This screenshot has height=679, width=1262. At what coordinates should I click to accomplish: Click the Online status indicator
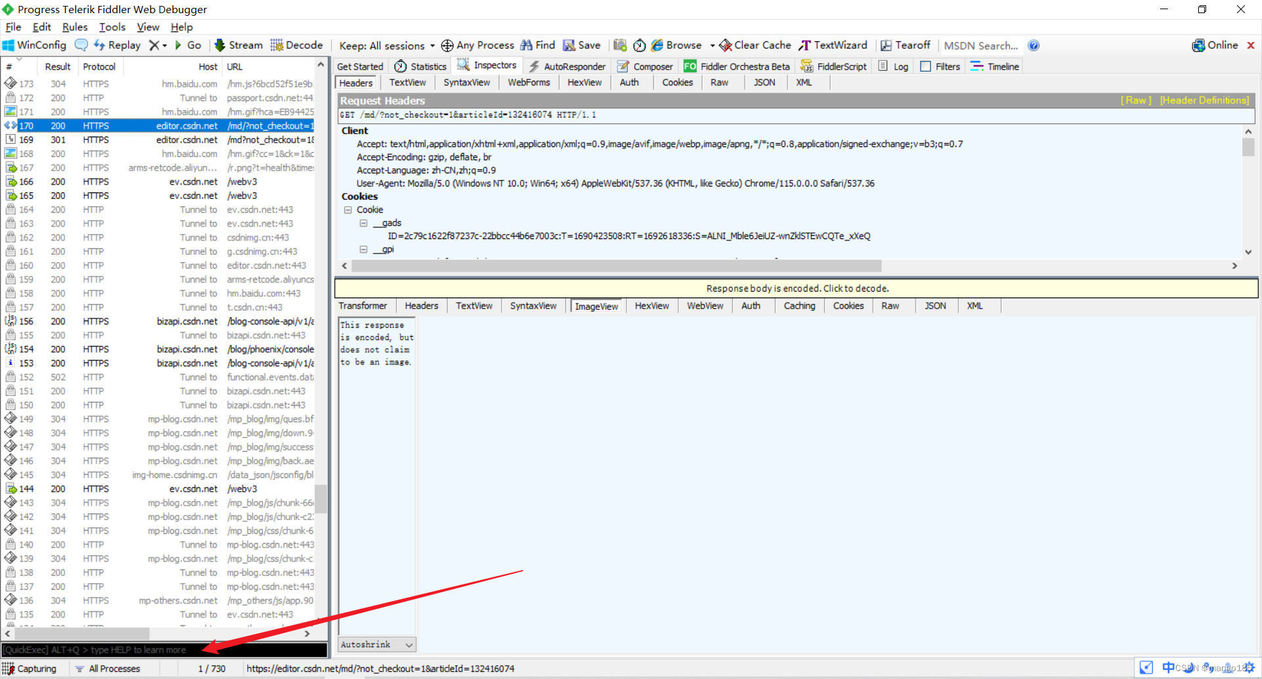[x=1215, y=45]
